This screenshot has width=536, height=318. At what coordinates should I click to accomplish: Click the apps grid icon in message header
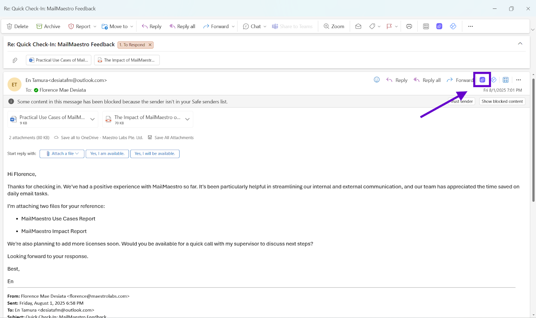click(x=506, y=80)
